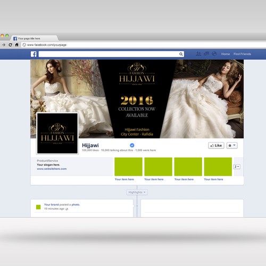Click the '1,000 were here' text
The width and height of the screenshot is (266, 266).
pos(146,150)
